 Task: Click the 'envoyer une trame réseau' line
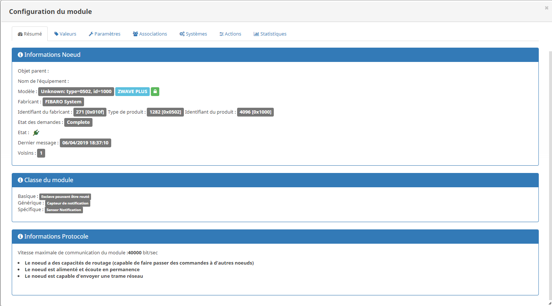(84, 276)
